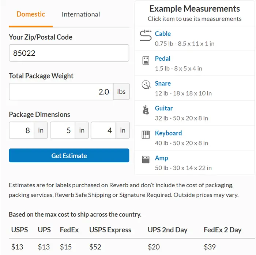Click the $15 FedEx price
The height and width of the screenshot is (255, 256).
coord(66,247)
